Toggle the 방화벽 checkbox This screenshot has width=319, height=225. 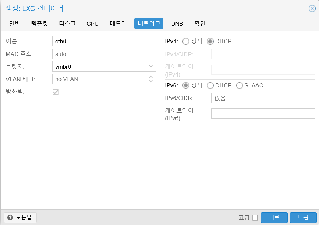[x=56, y=92]
